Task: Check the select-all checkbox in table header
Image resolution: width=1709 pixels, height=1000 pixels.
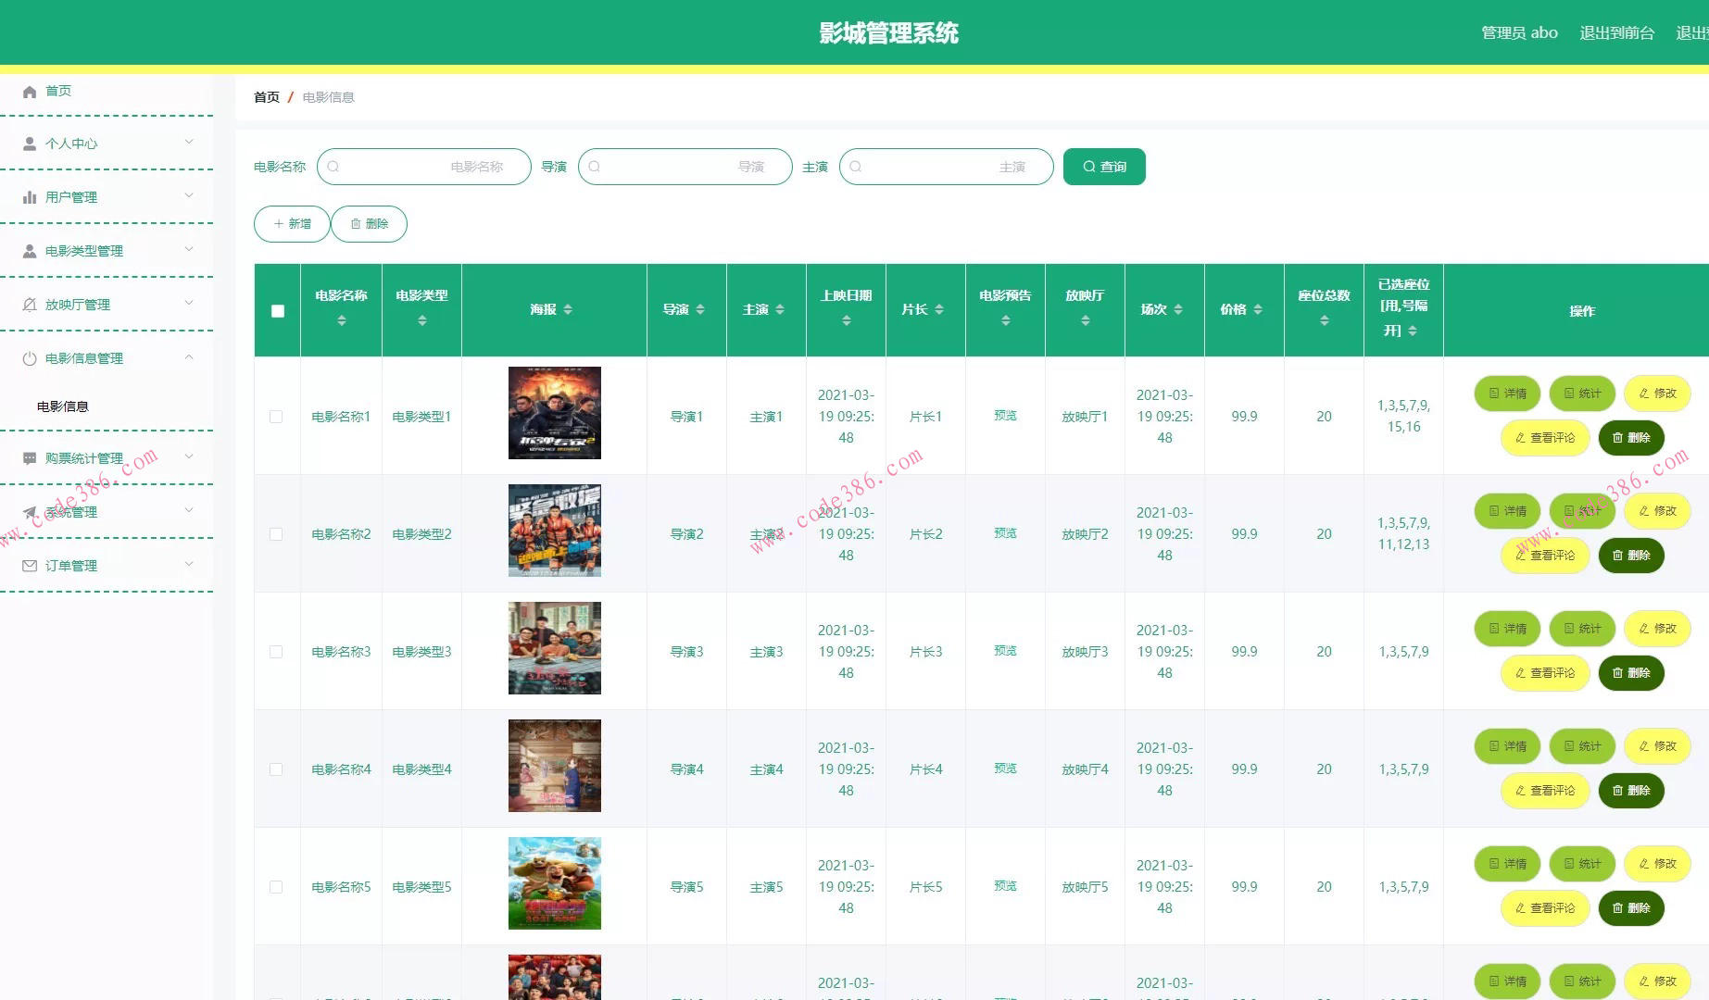Action: [x=277, y=312]
